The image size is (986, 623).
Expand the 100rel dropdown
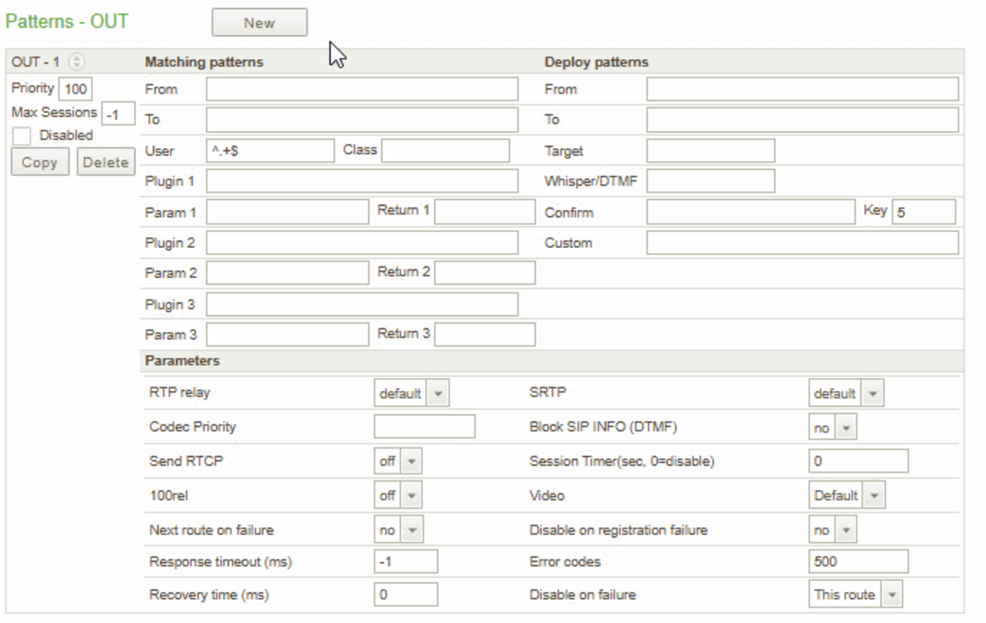coord(398,495)
